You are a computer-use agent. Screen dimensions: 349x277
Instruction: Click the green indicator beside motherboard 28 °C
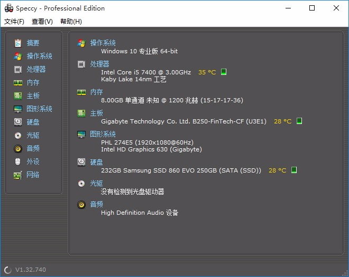click(299, 121)
